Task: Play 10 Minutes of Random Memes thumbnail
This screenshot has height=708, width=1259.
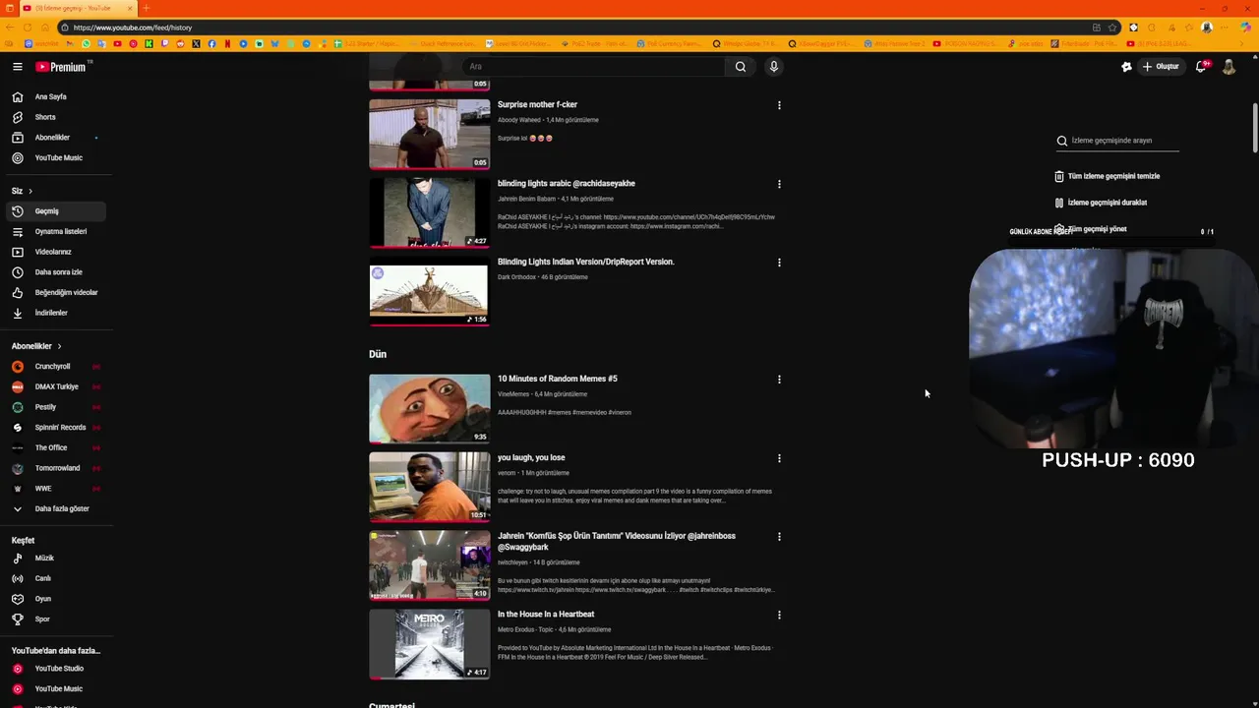Action: (x=429, y=408)
